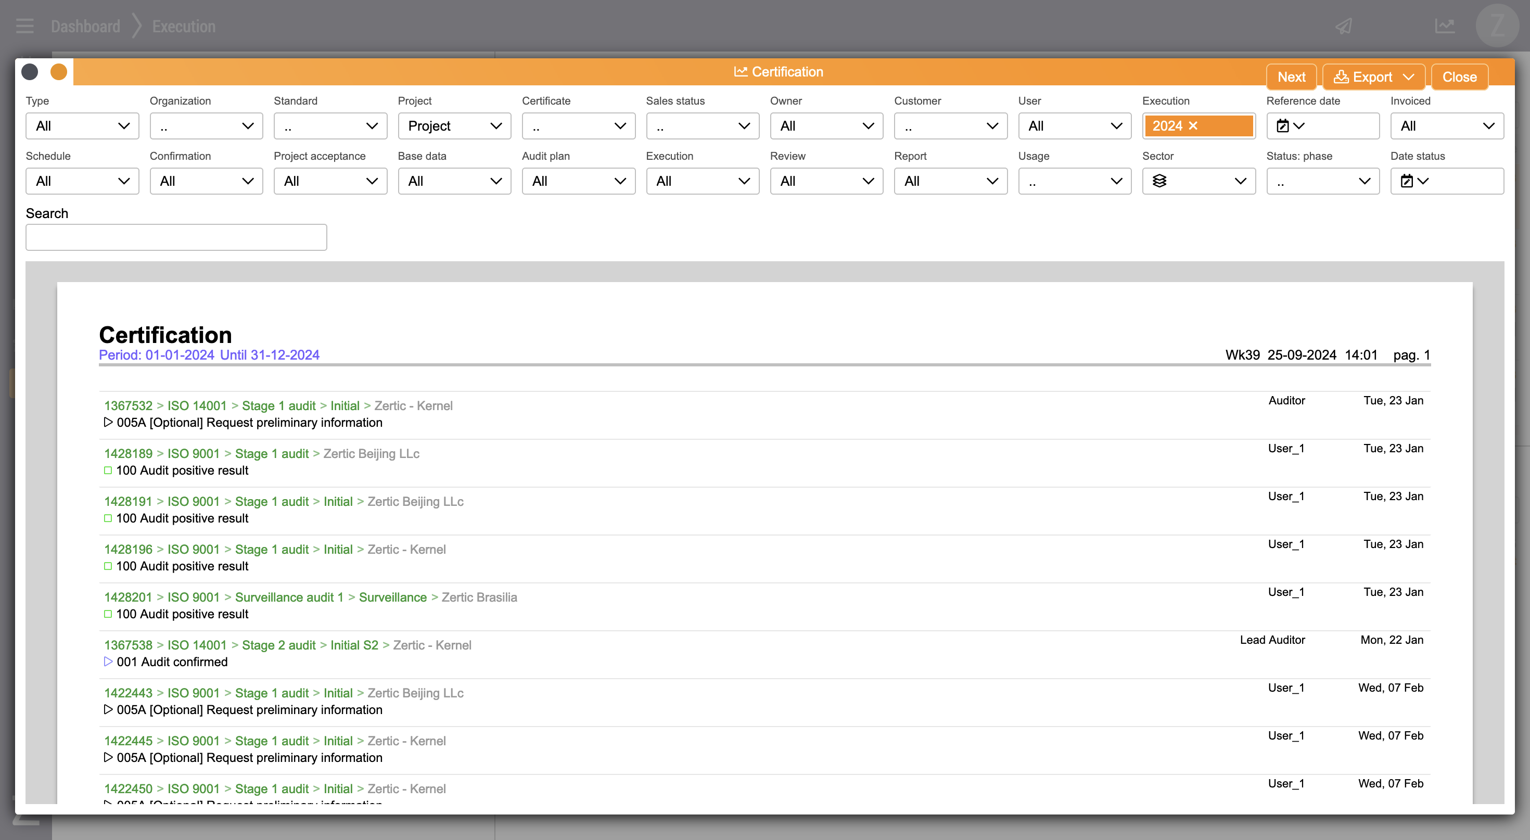Click the dark gray circle in title bar
Screen dimensions: 1530x840
tap(30, 72)
